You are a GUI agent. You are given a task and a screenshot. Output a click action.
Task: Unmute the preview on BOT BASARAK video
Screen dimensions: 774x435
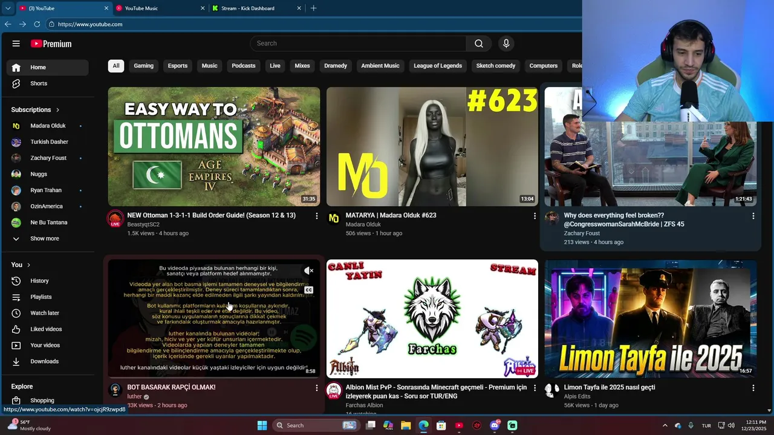pos(308,271)
